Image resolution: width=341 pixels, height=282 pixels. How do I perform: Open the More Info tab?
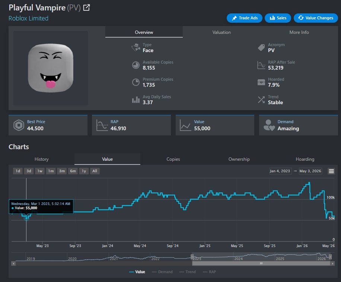click(x=299, y=32)
